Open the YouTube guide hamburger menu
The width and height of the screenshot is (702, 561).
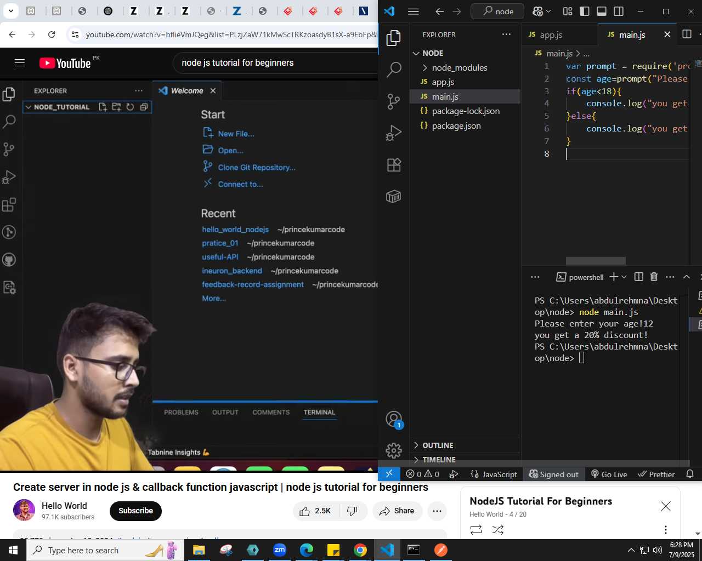20,63
